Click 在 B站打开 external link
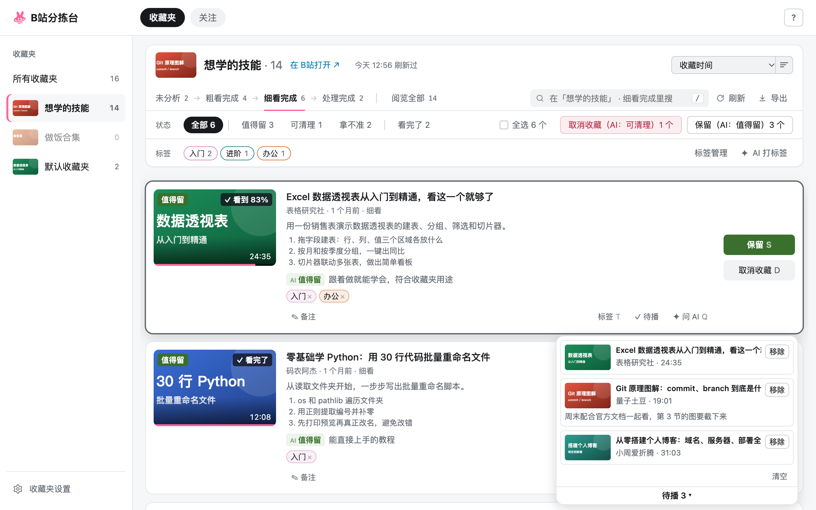Screen dimensions: 816x510 (x=315, y=65)
